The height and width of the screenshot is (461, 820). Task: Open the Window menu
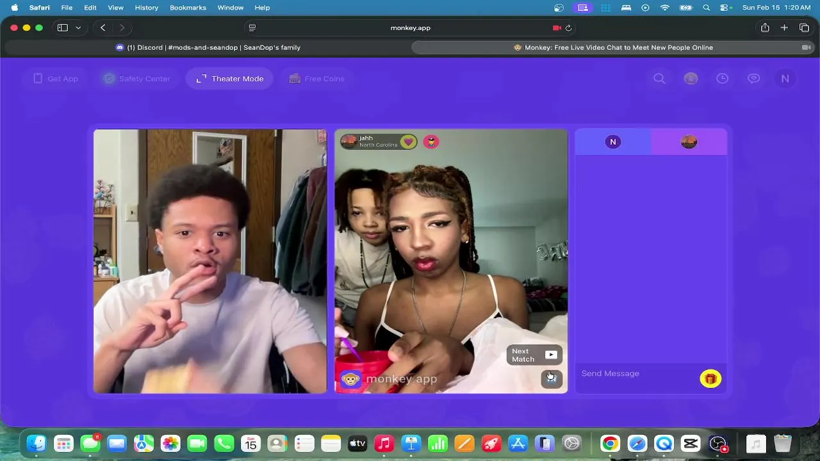(231, 8)
